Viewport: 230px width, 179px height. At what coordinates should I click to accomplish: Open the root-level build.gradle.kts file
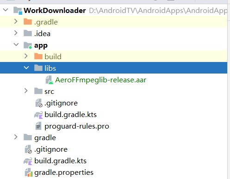click(60, 161)
